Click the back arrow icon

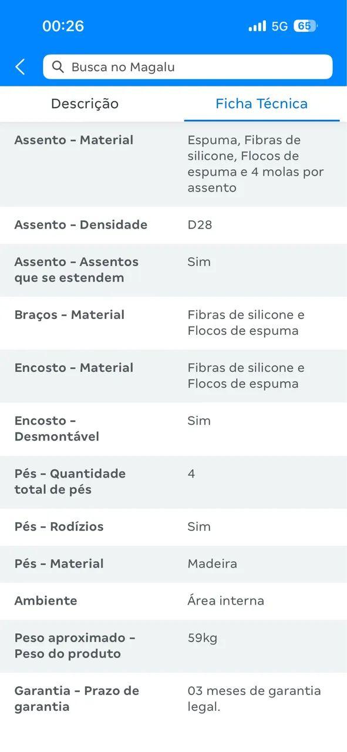pos(19,66)
